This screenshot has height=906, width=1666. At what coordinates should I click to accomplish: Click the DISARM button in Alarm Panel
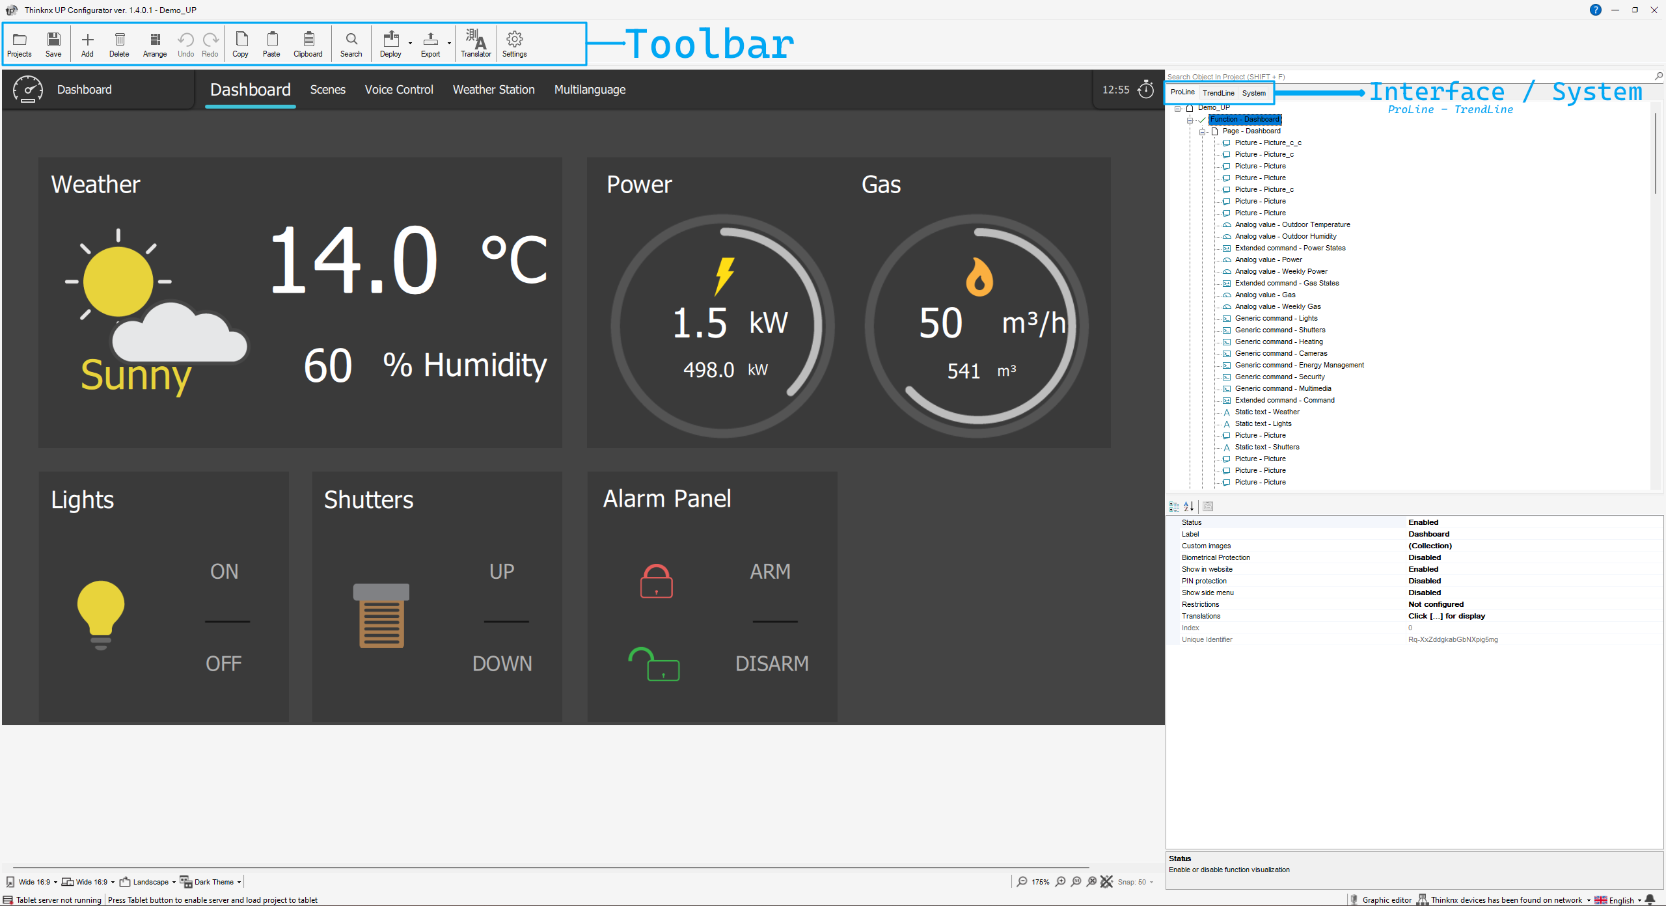772,663
